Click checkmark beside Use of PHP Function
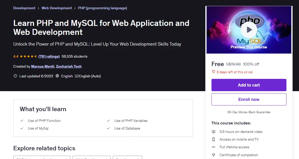Viewport: 299px width, 159px height. (22, 121)
